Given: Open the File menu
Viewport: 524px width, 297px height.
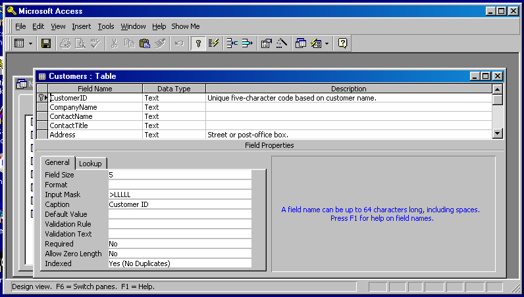Looking at the screenshot, I should click(x=20, y=26).
